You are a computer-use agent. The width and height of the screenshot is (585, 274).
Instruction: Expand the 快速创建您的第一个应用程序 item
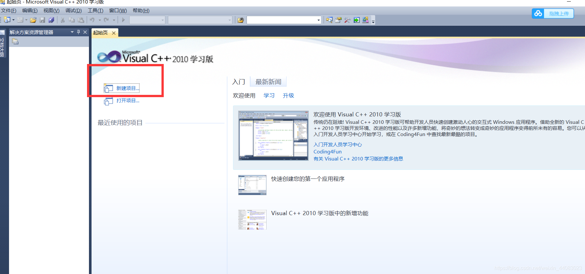click(308, 179)
